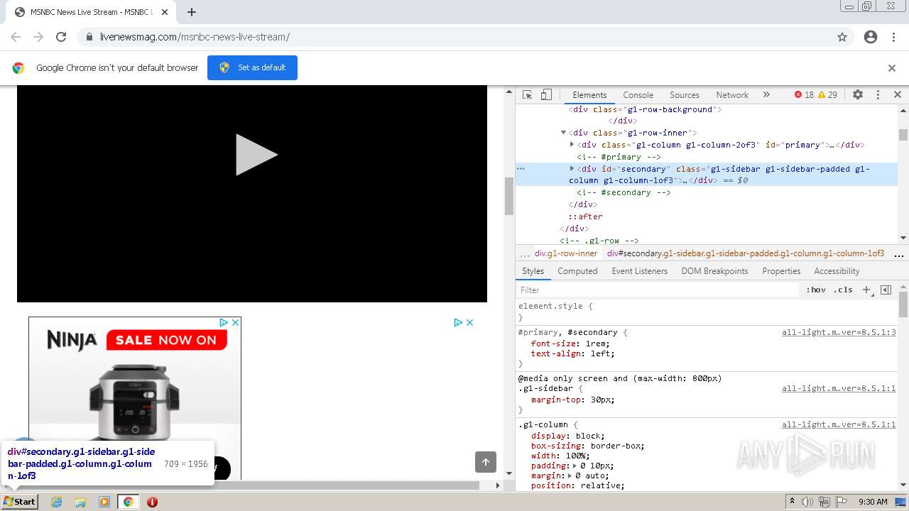Open the Properties tab
The width and height of the screenshot is (909, 511).
781,271
